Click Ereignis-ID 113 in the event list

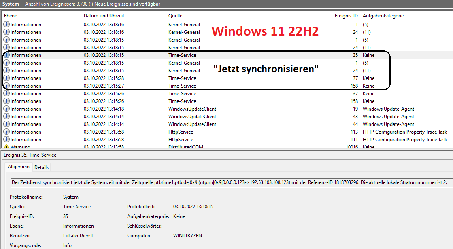[354, 132]
